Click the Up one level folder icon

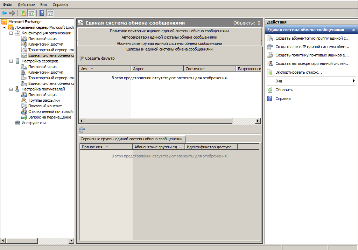pos(23,13)
